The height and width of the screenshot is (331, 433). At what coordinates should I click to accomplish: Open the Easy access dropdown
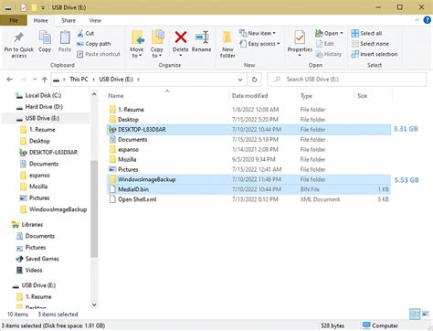[x=259, y=44]
